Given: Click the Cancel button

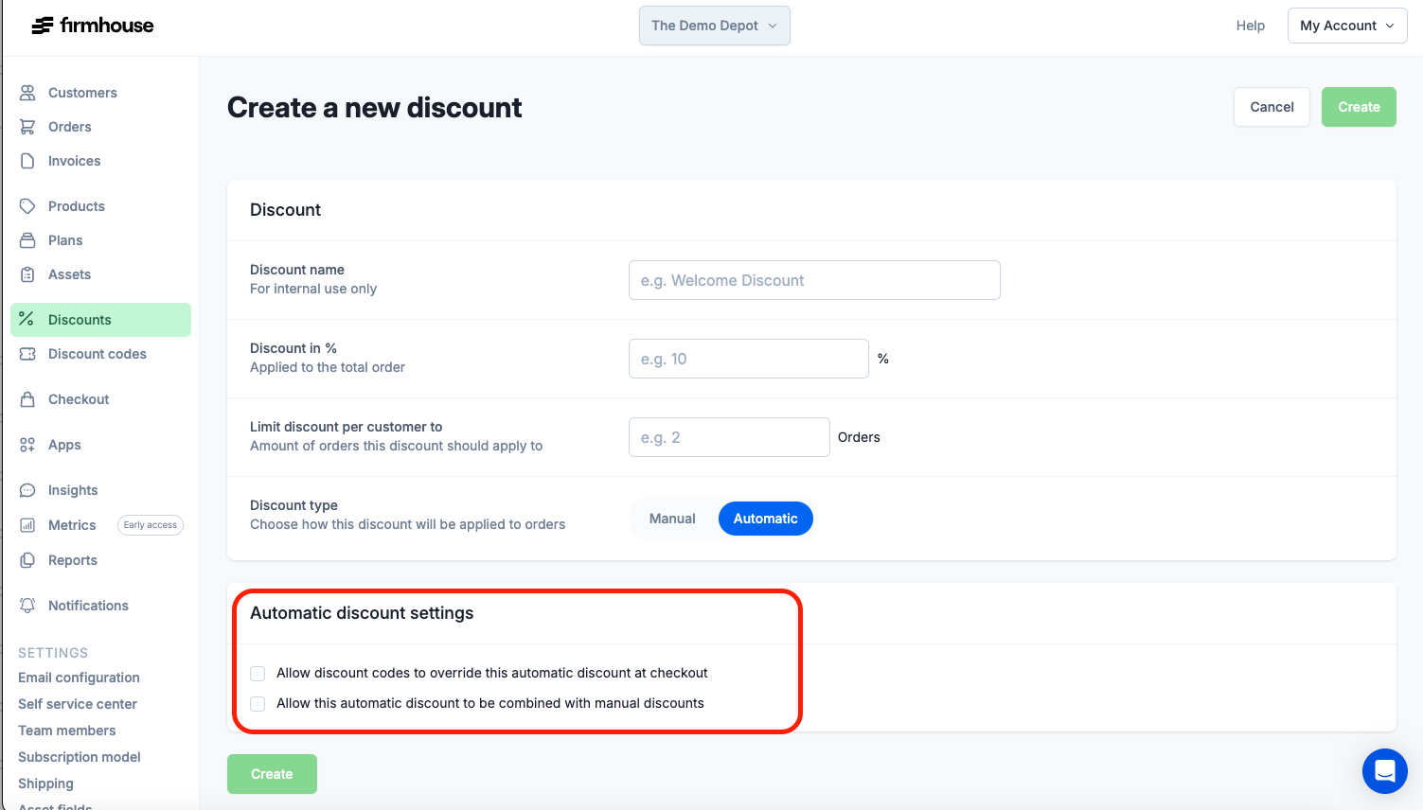Looking at the screenshot, I should [x=1272, y=107].
